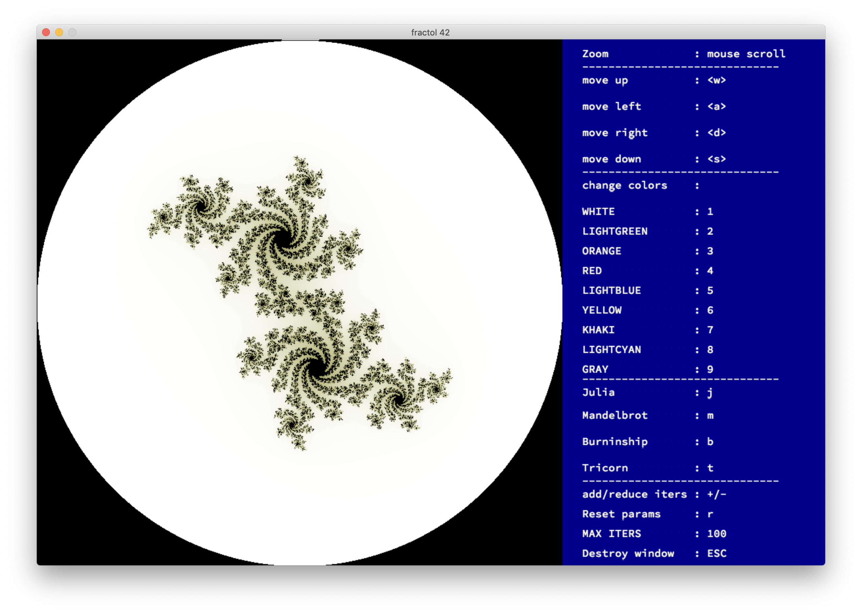Click the WHITE color entry
The width and height of the screenshot is (862, 614).
tap(598, 212)
